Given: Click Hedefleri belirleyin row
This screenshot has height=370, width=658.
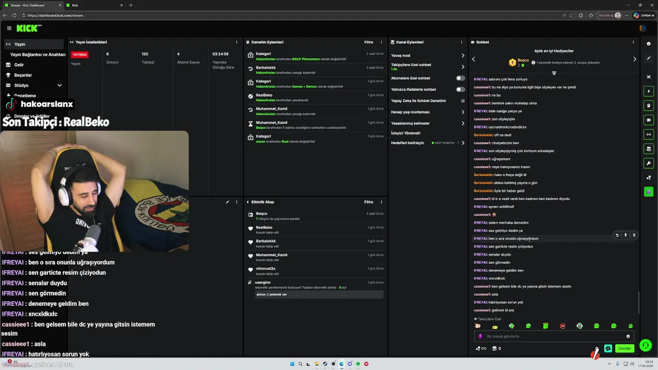Looking at the screenshot, I should pyautogui.click(x=428, y=143).
